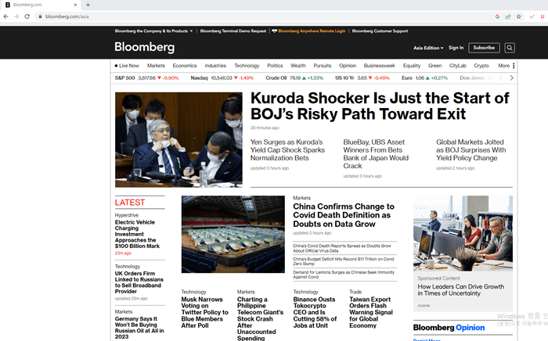Screen dimensions: 548x341
Task: Open Bloomberg Customer Support link
Action: [x=380, y=31]
